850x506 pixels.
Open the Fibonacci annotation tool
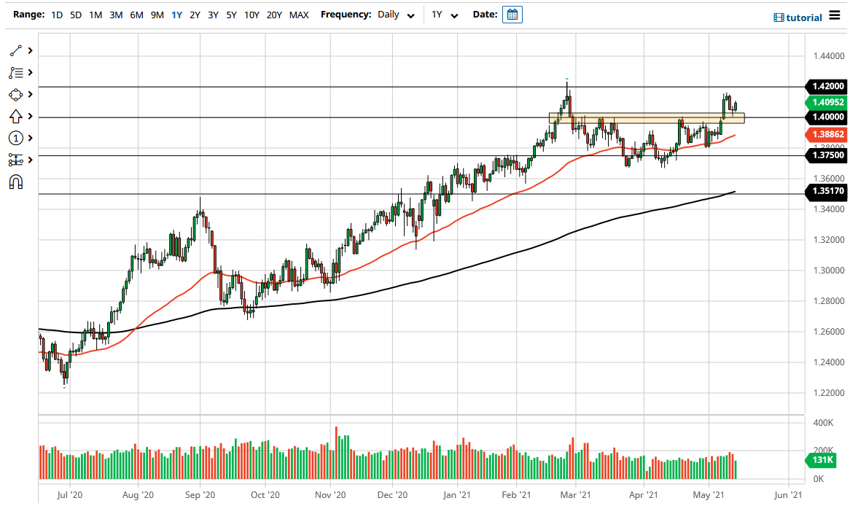(16, 72)
